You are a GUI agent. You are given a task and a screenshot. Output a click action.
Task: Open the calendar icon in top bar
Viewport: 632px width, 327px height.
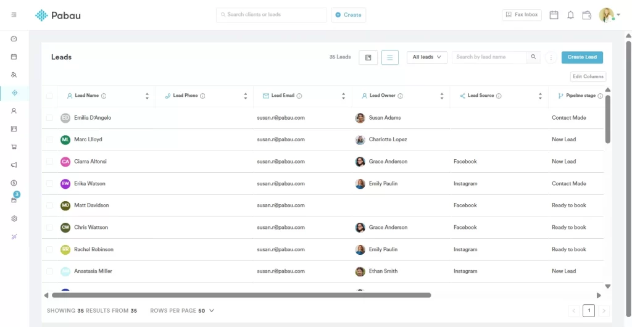pyautogui.click(x=554, y=15)
